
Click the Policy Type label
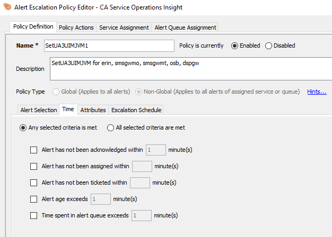pyautogui.click(x=30, y=92)
